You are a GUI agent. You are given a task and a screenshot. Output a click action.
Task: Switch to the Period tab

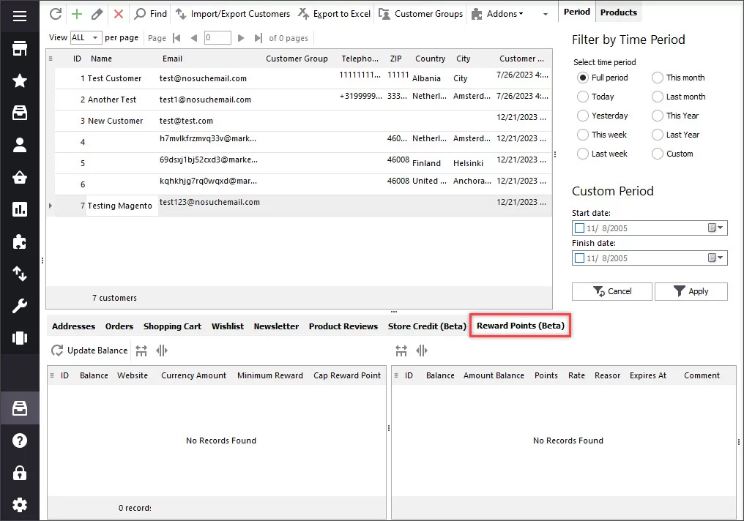(576, 12)
